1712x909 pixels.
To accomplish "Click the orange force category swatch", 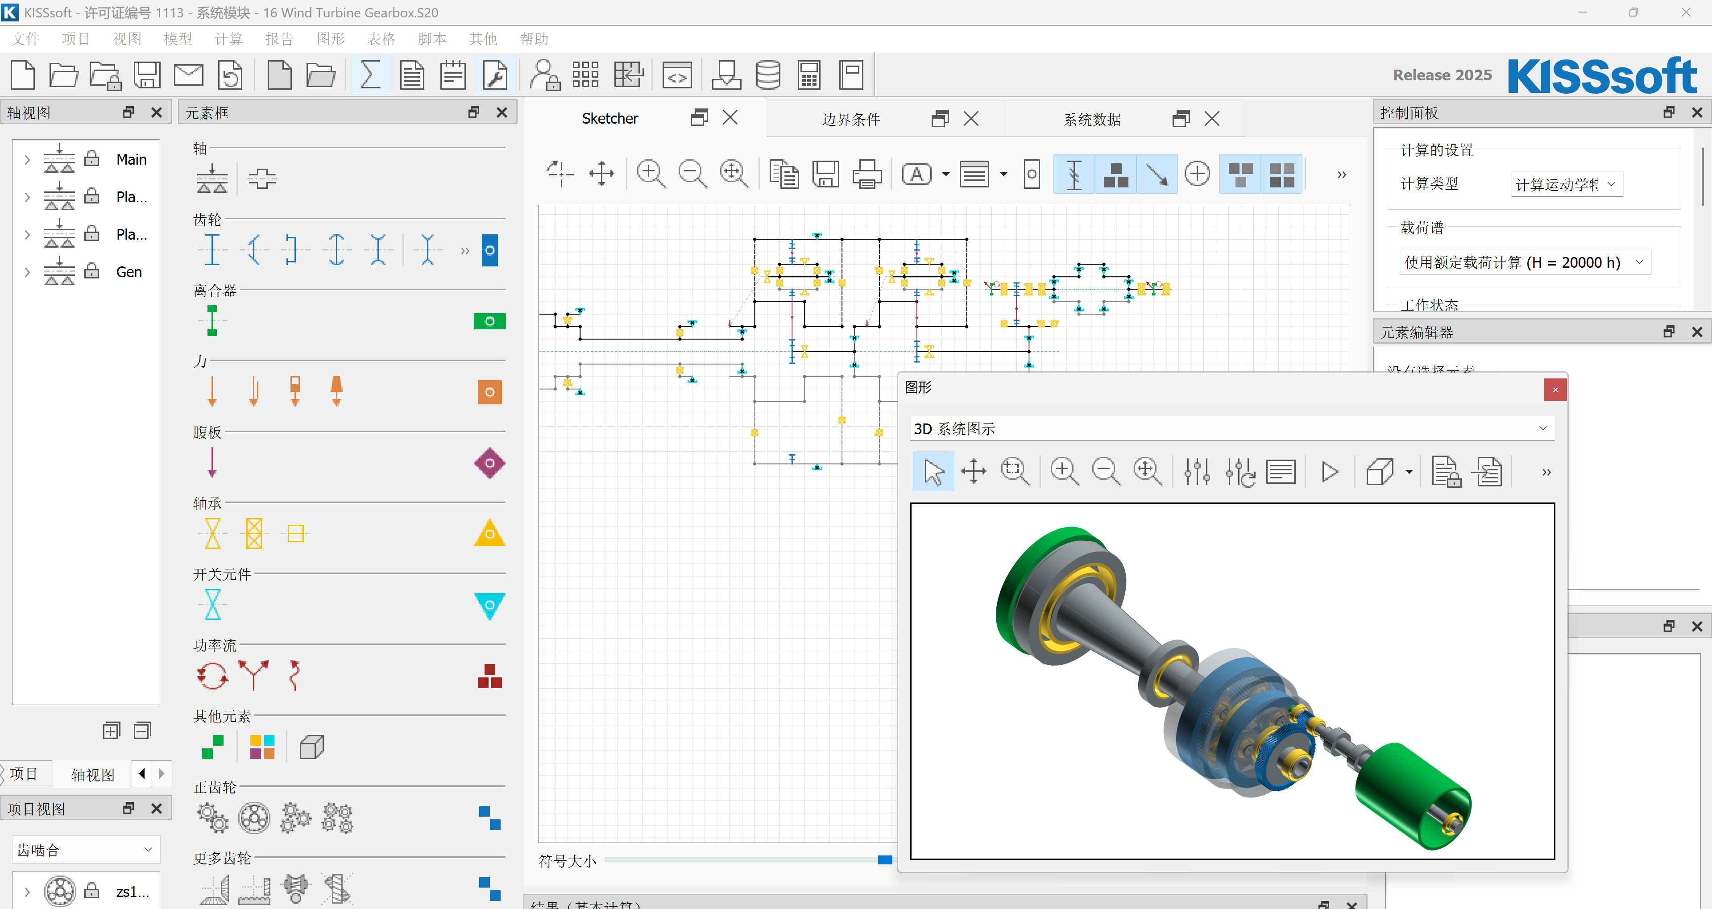I will [x=489, y=392].
